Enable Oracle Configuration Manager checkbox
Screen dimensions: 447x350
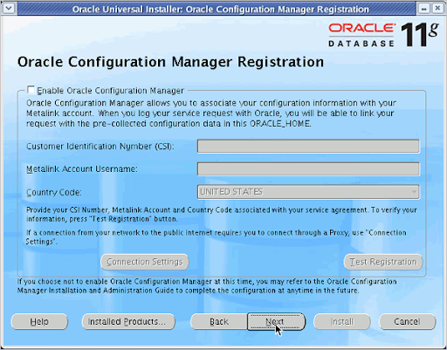click(31, 90)
